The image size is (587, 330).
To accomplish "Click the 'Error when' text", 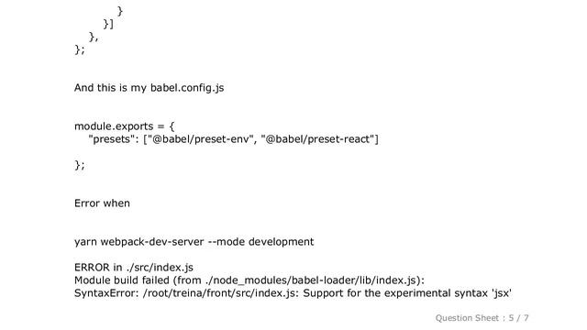I will coord(102,203).
